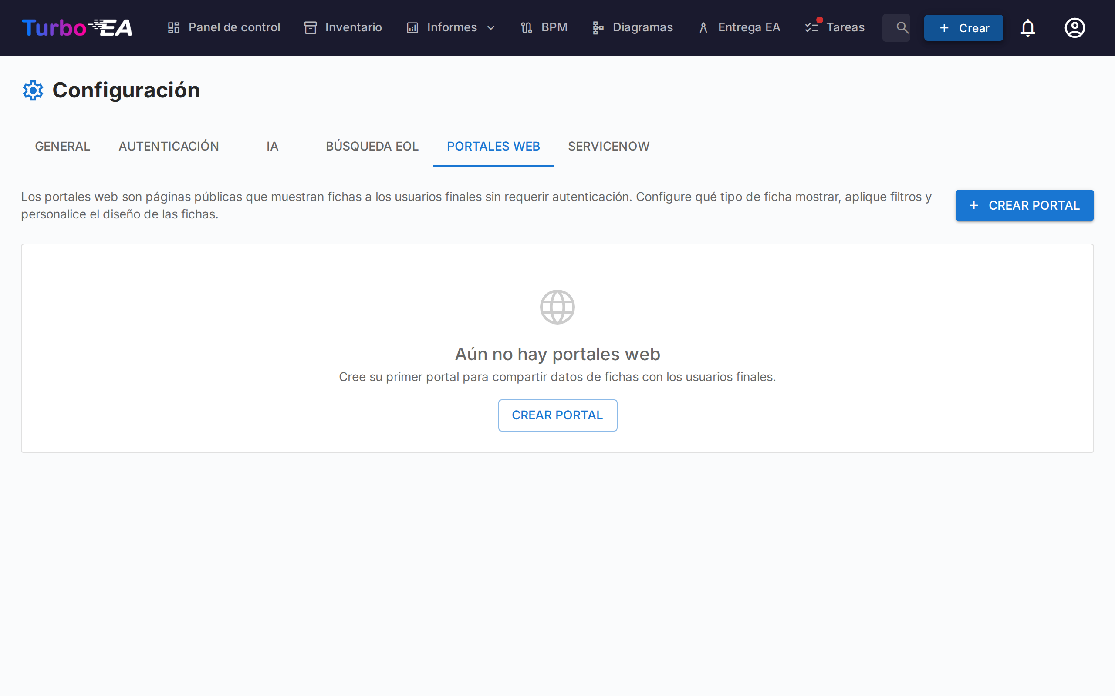Image resolution: width=1115 pixels, height=696 pixels.
Task: Open the IA settings tab
Action: (272, 147)
